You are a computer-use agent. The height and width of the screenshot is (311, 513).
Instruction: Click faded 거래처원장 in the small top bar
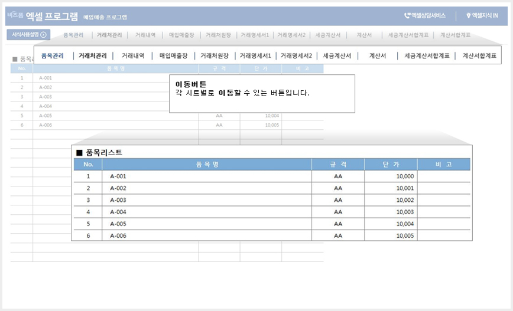click(x=218, y=35)
